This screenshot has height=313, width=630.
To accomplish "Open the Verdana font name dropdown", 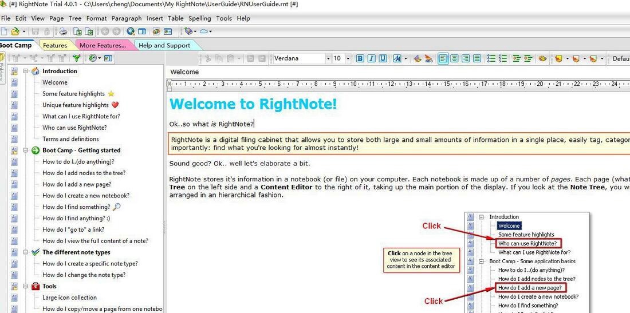I will (x=328, y=58).
